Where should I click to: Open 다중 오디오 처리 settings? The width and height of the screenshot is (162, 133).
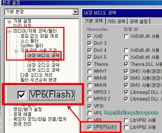[36, 75]
